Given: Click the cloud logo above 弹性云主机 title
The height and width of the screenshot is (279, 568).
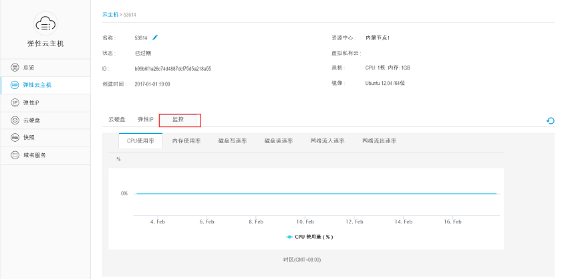Looking at the screenshot, I should click(x=45, y=23).
